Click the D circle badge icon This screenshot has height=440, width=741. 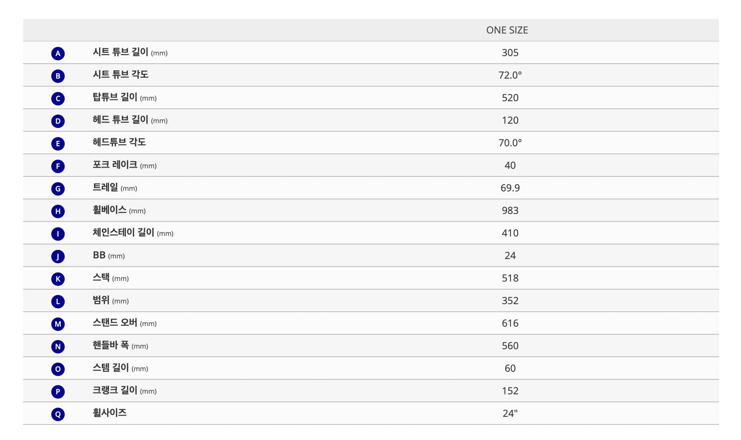[x=58, y=121]
